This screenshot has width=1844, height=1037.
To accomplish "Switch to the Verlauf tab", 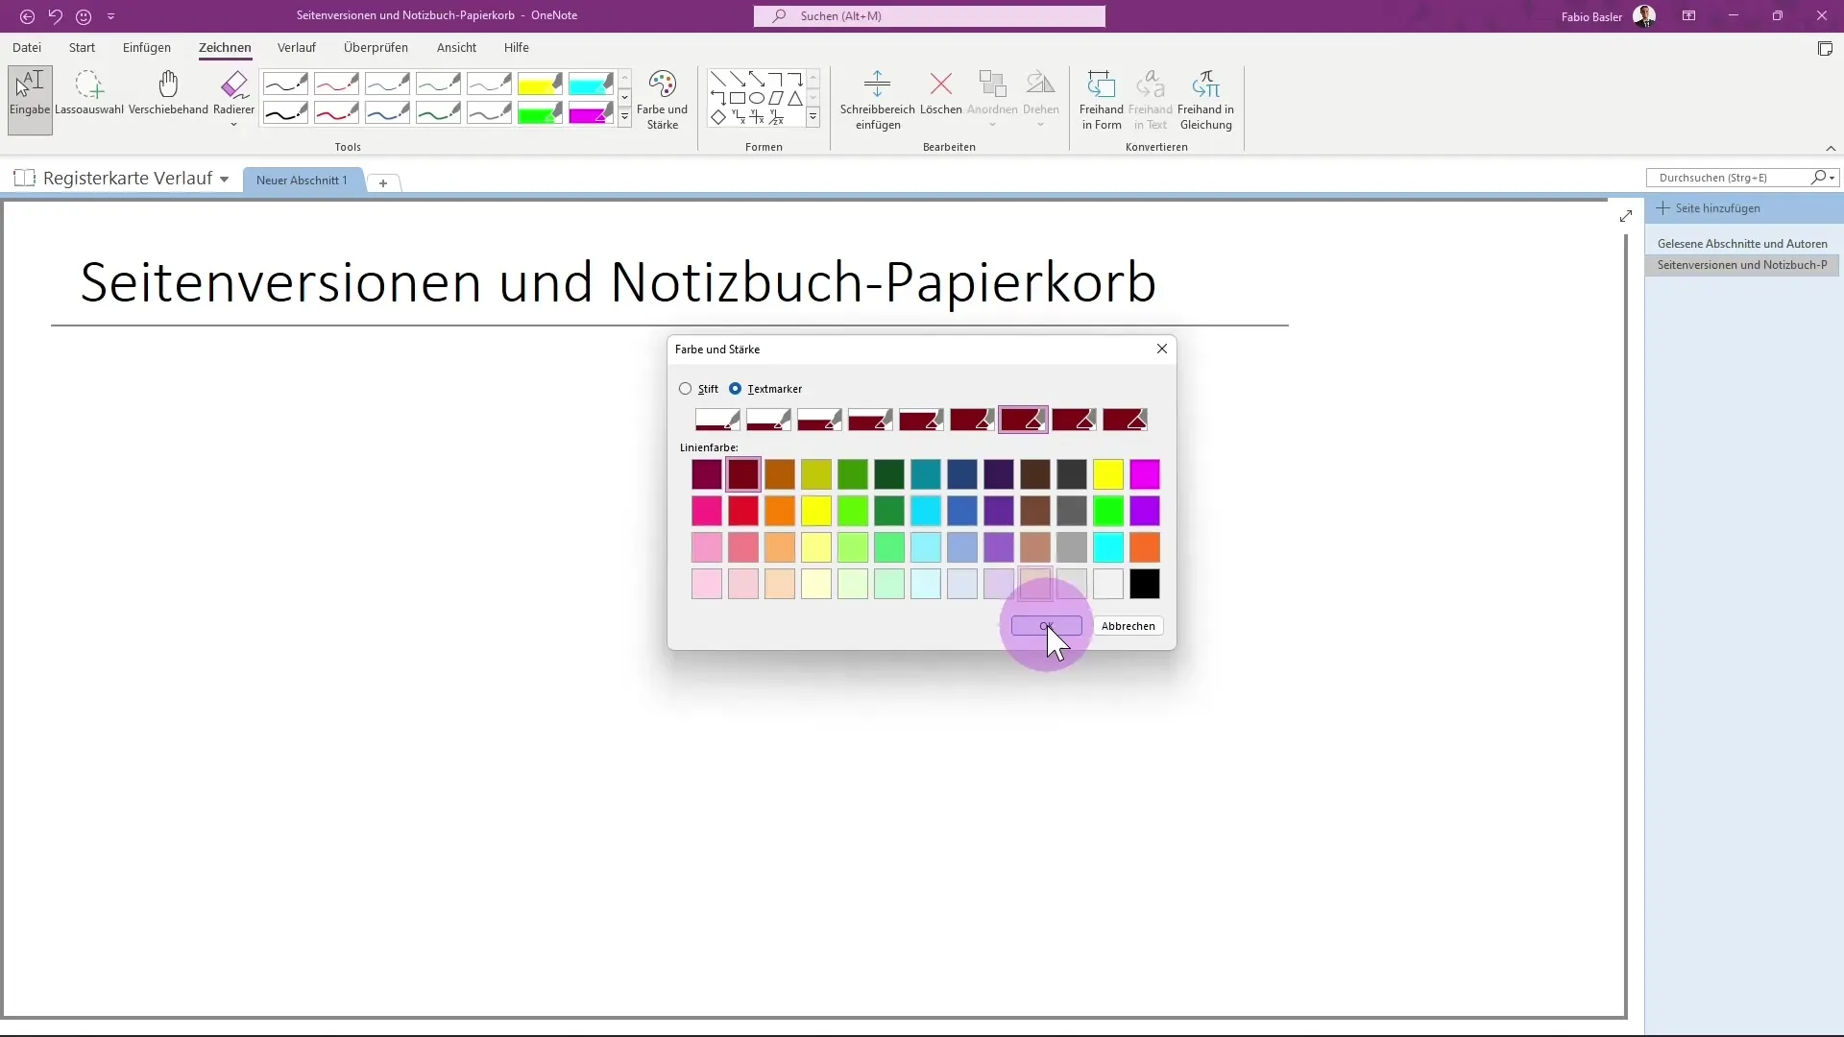I will point(296,47).
